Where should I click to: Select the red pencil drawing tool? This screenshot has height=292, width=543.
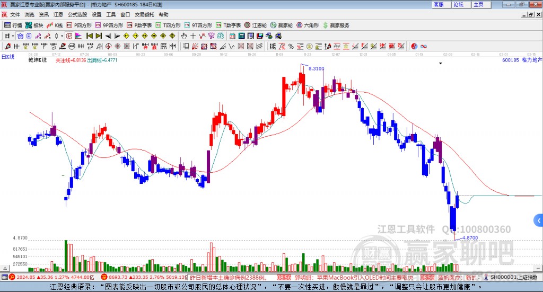[7, 46]
